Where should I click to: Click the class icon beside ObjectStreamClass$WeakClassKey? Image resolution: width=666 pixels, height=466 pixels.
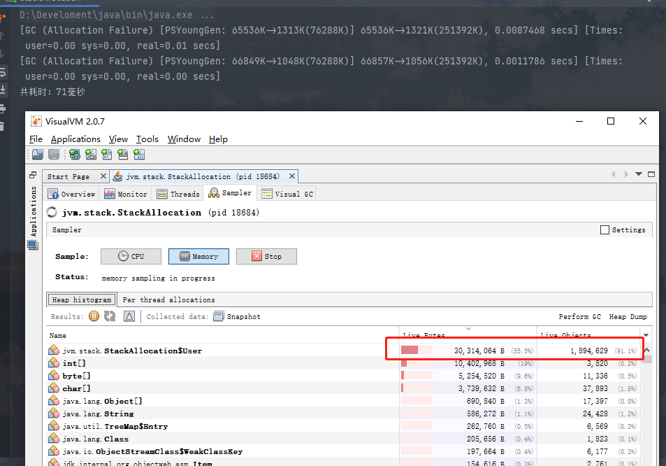coord(54,451)
